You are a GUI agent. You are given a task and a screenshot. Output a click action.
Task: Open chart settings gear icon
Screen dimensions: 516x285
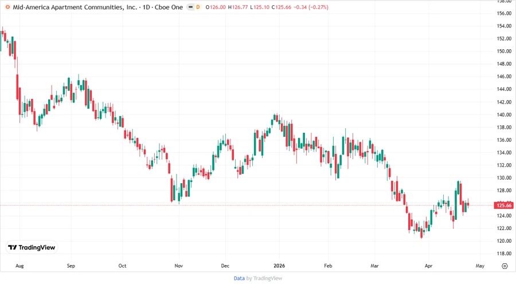click(x=505, y=266)
